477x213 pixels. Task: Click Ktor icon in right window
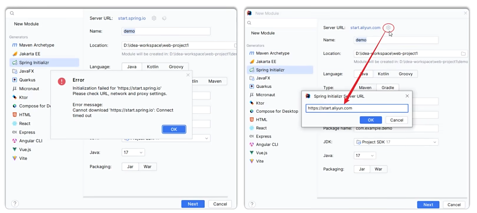point(252,103)
